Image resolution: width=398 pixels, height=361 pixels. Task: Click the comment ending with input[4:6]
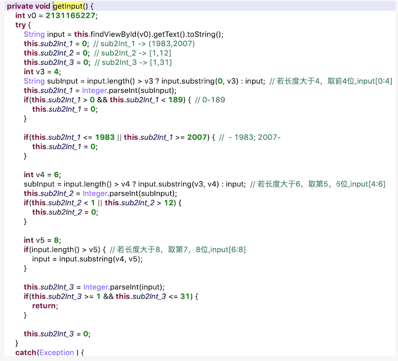[x=318, y=184]
